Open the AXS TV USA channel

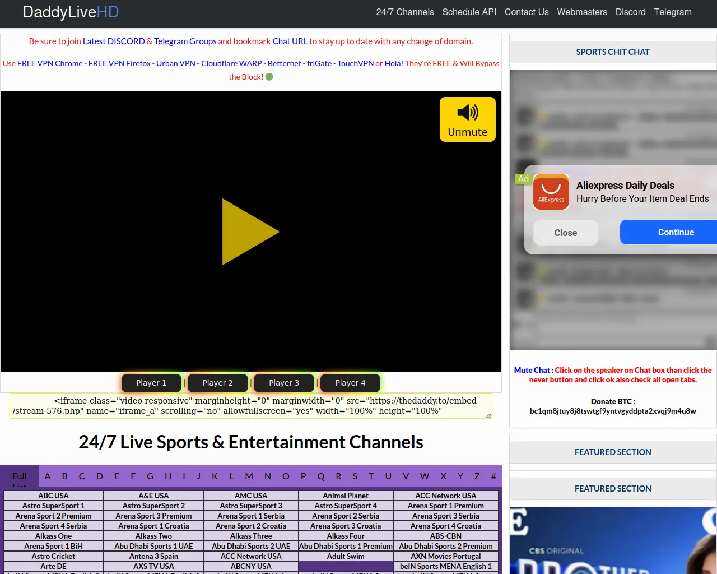pyautogui.click(x=153, y=566)
